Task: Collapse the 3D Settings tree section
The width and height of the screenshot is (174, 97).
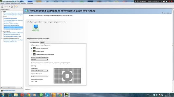Action: [x=2, y=31]
